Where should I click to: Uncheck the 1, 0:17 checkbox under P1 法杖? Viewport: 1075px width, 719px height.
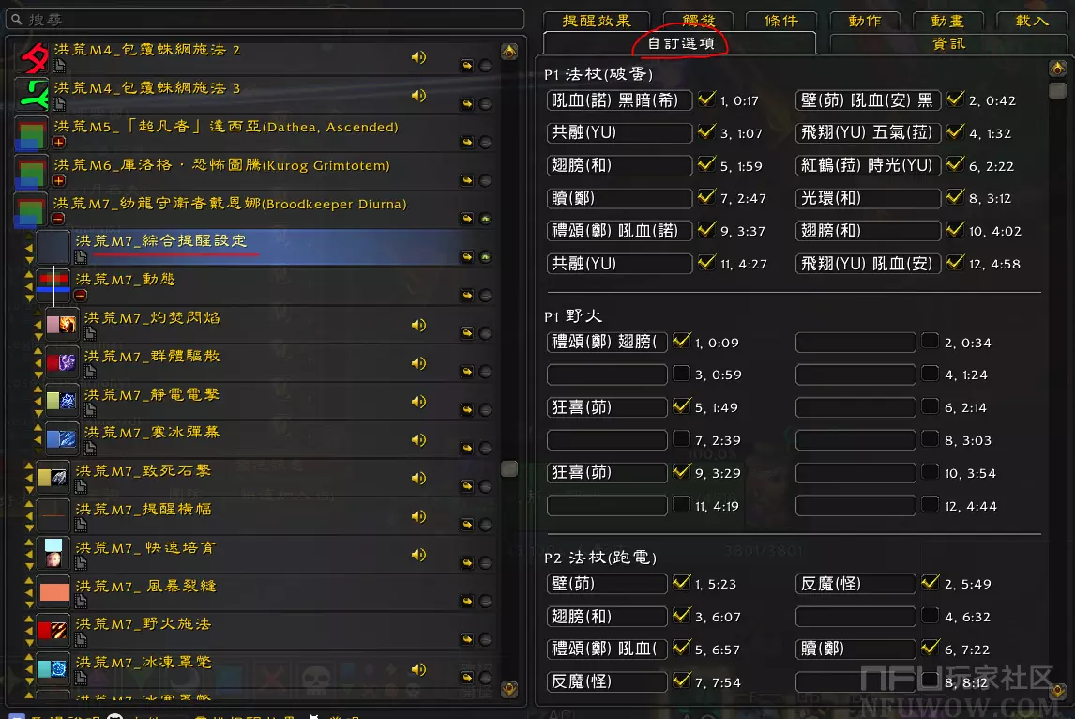(x=706, y=99)
